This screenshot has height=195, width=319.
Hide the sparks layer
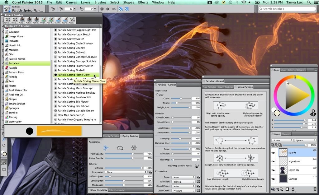274,152
